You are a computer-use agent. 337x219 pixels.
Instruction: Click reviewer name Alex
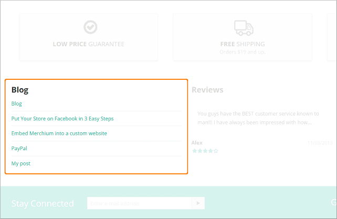click(197, 142)
